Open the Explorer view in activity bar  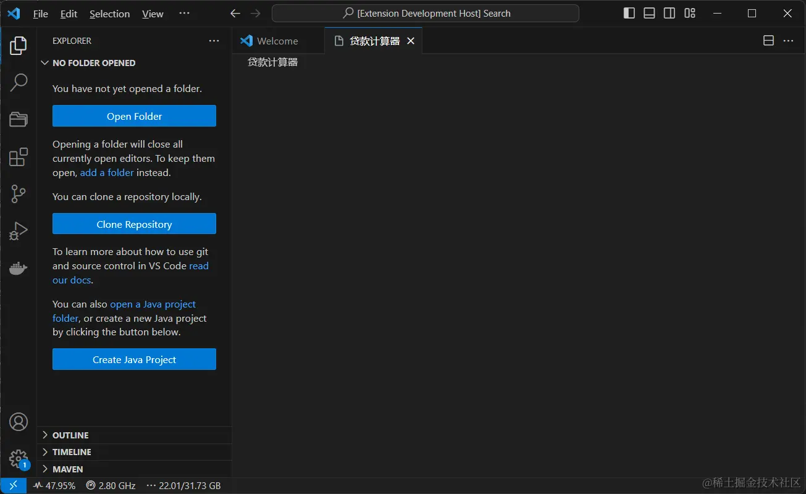(x=19, y=45)
